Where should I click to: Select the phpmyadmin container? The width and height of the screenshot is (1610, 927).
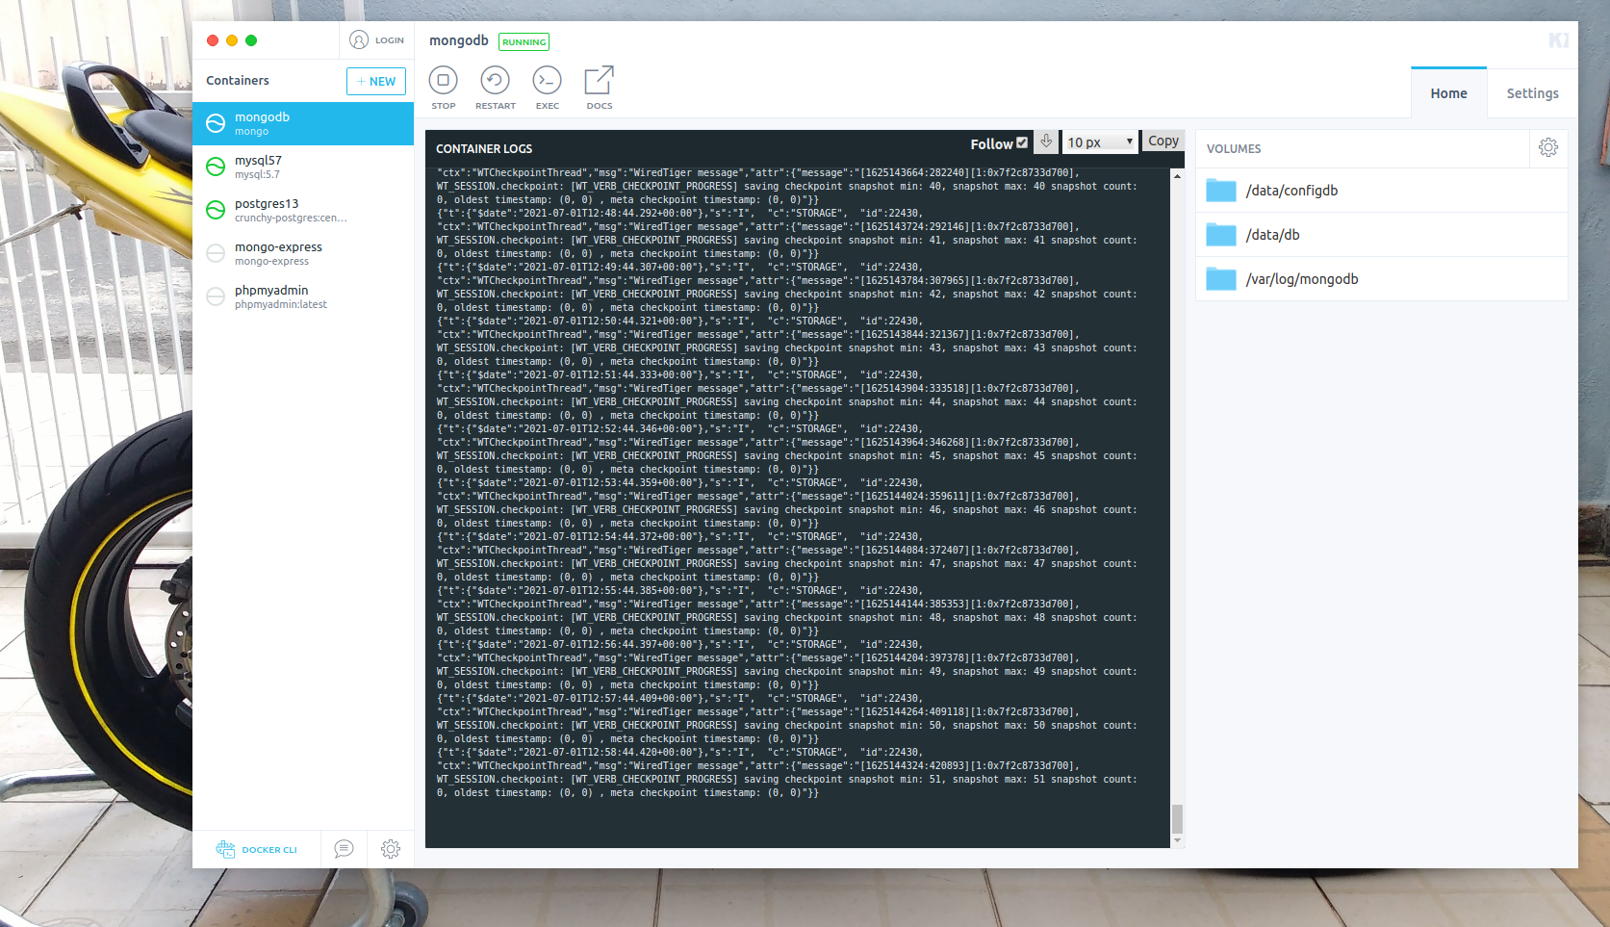point(303,296)
